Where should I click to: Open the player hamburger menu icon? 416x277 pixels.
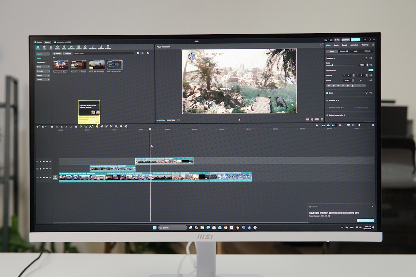pyautogui.click(x=320, y=45)
